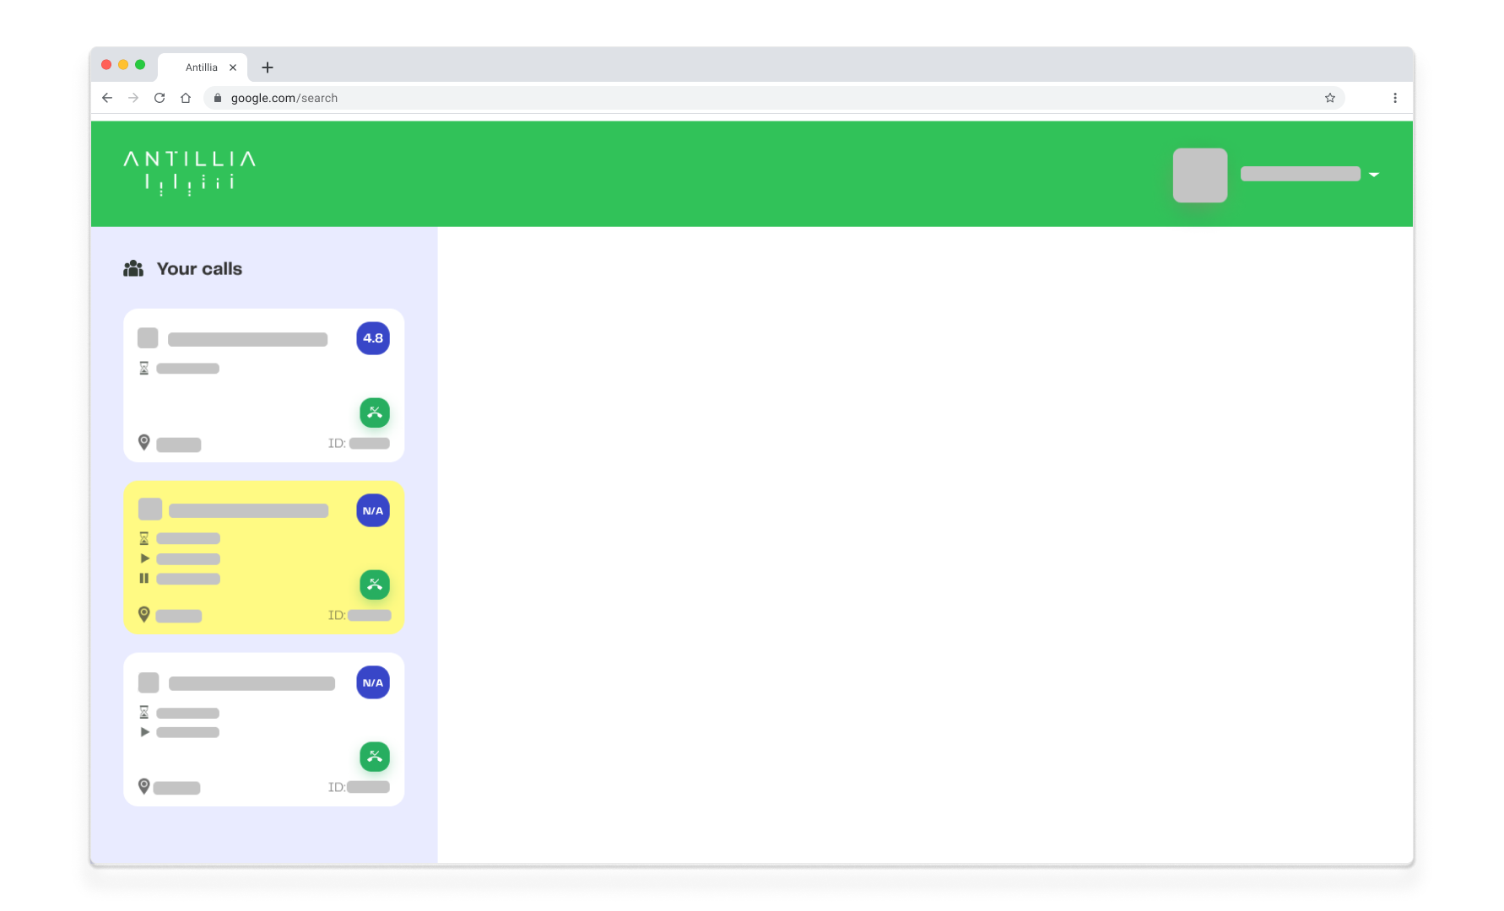Click the N/A badge on the bottom white card
The image size is (1504, 911).
point(373,682)
